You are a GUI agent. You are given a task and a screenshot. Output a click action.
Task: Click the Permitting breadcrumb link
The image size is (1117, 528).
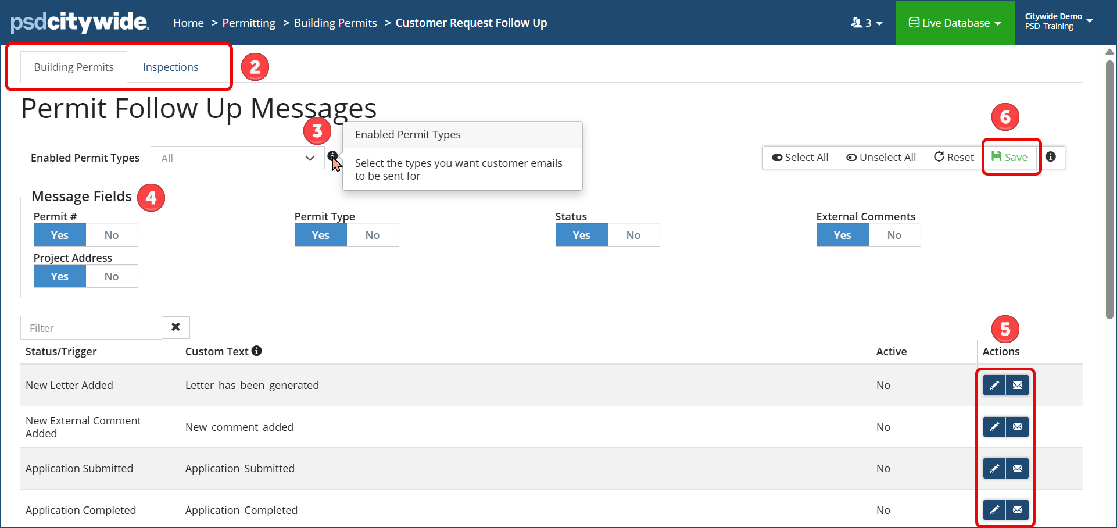pyautogui.click(x=249, y=23)
